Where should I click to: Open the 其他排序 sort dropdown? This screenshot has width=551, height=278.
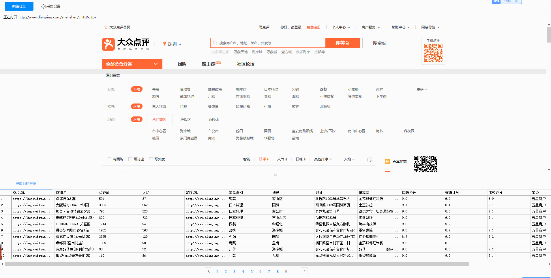pyautogui.click(x=323, y=159)
